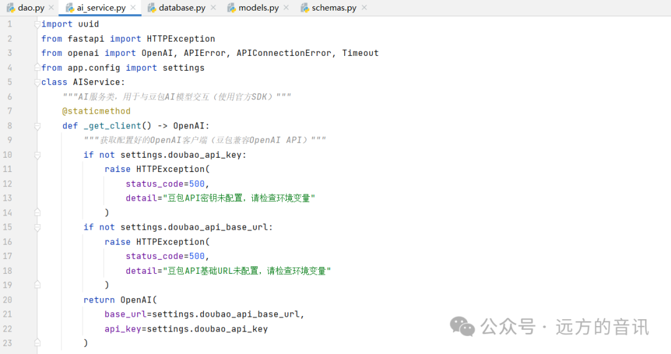Click 'raise HTTPException(' on line 16

(157, 242)
